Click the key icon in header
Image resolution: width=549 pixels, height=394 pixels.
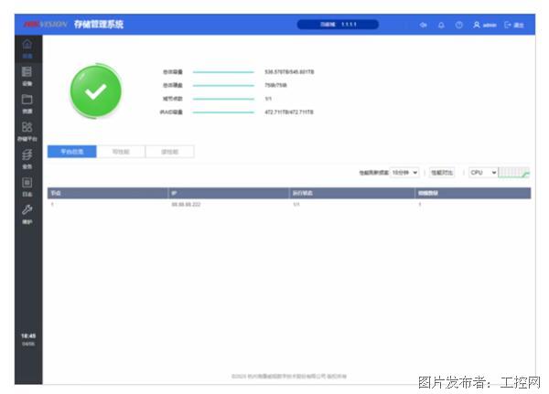point(423,25)
